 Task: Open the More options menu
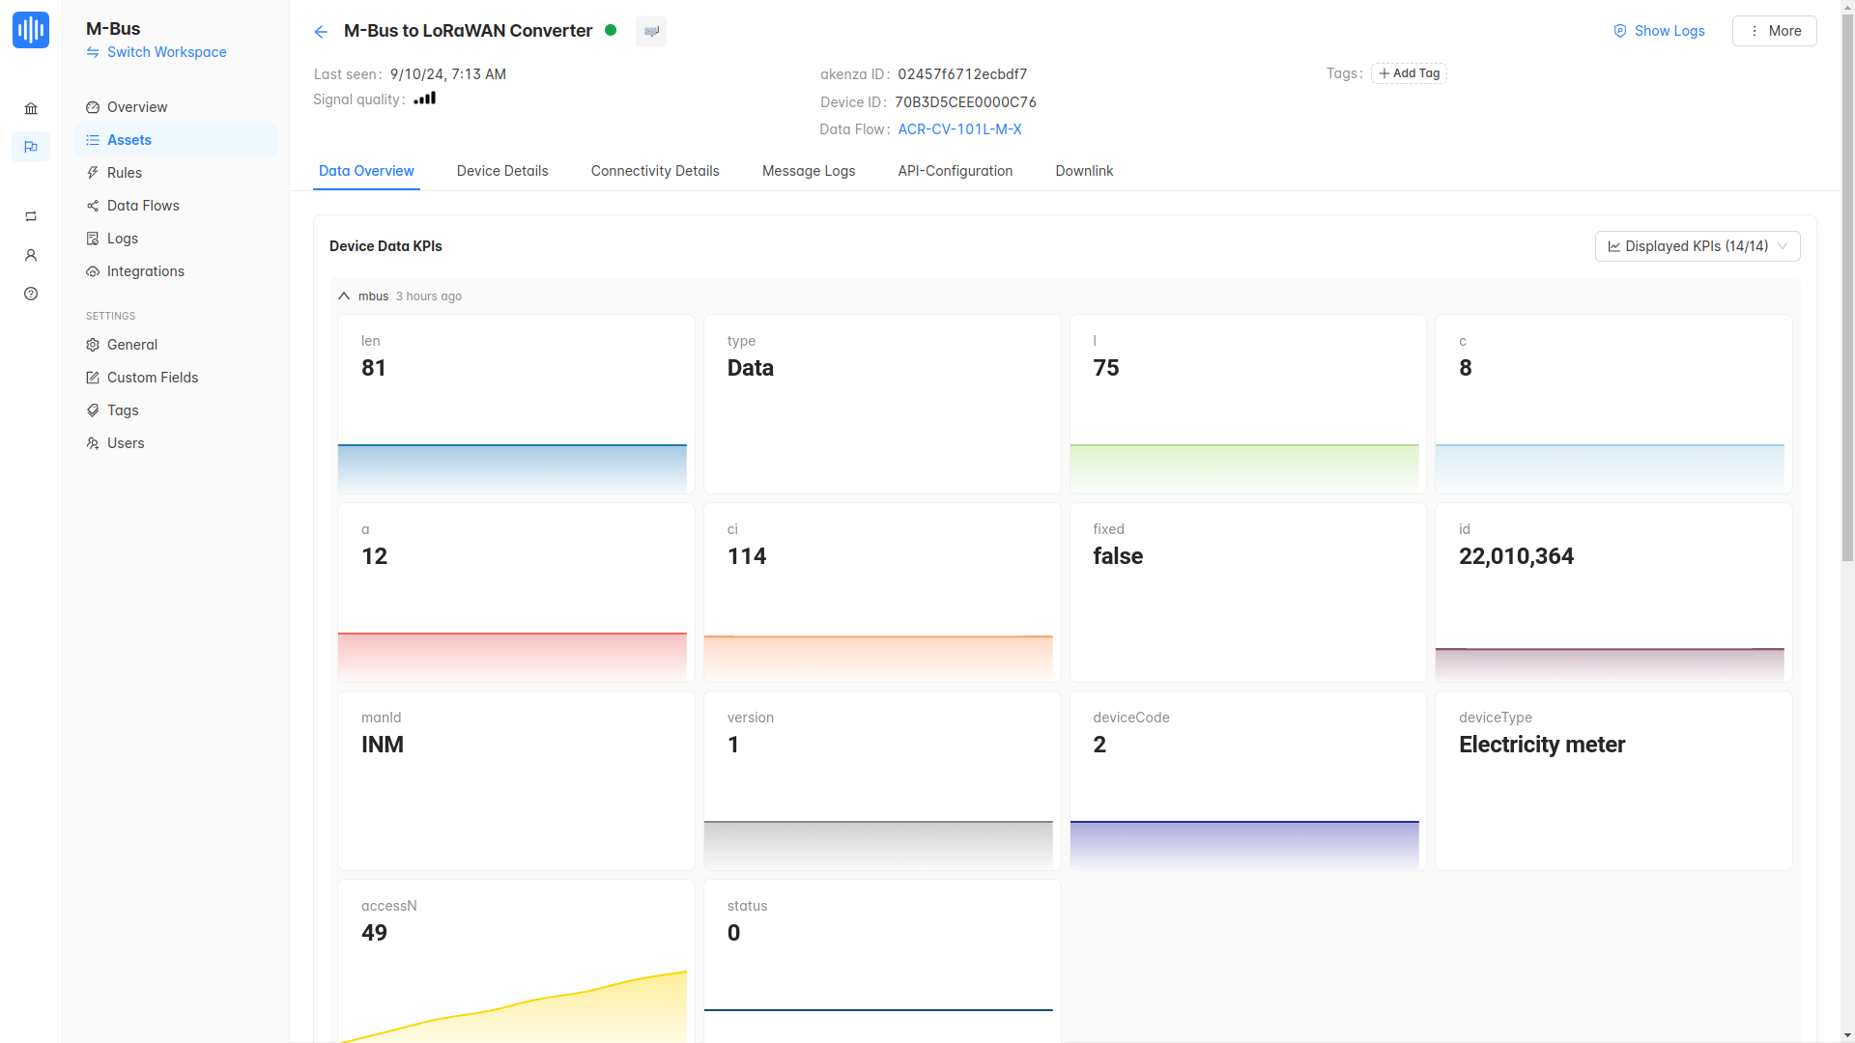[x=1774, y=31]
